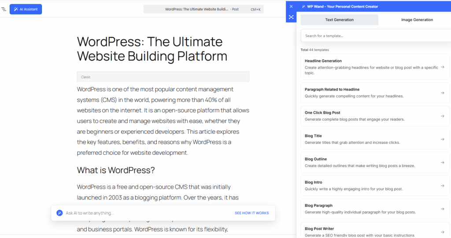Switch to the Image Generation tab

pos(417,20)
